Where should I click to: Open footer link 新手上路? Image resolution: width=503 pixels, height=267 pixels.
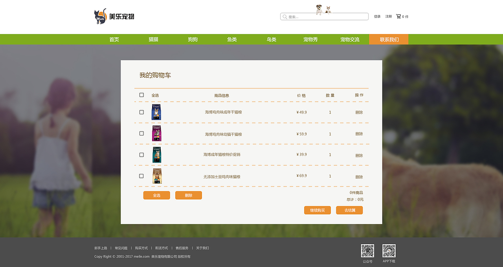[x=101, y=248]
